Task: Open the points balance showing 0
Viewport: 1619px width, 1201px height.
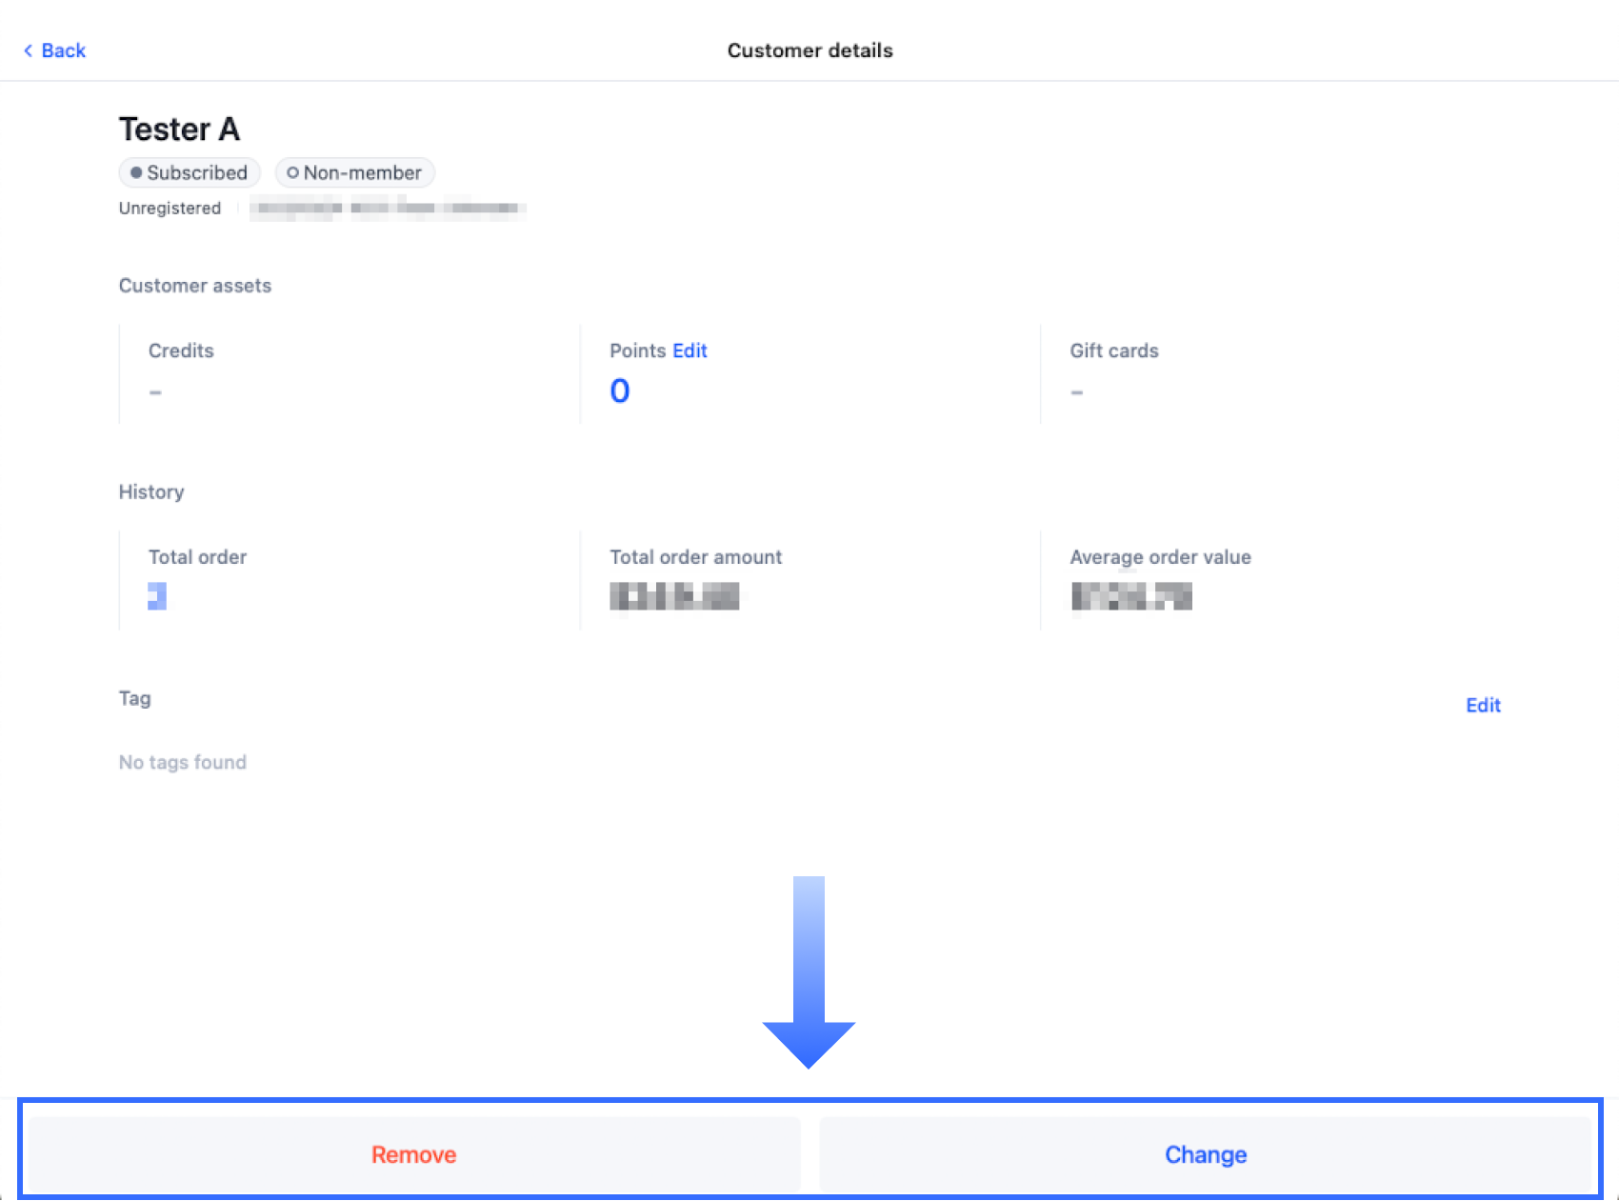Action: click(x=620, y=390)
